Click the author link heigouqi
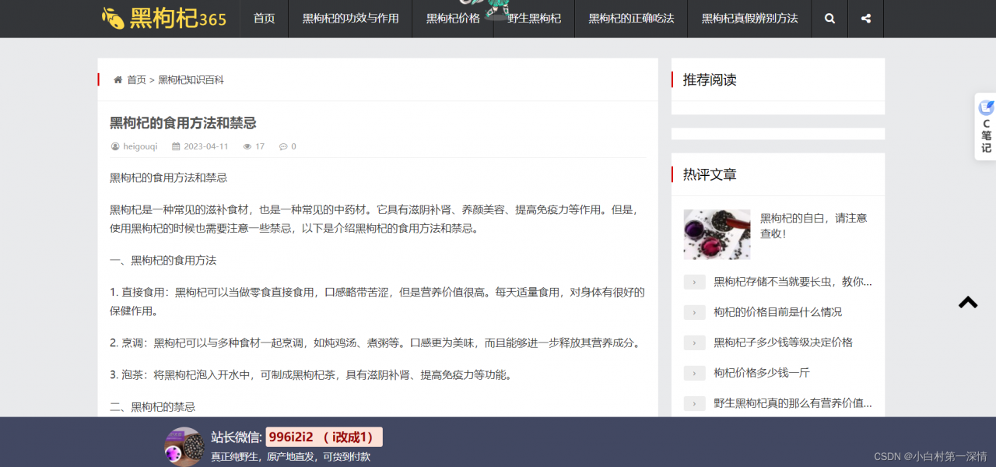This screenshot has width=996, height=467. 140,146
